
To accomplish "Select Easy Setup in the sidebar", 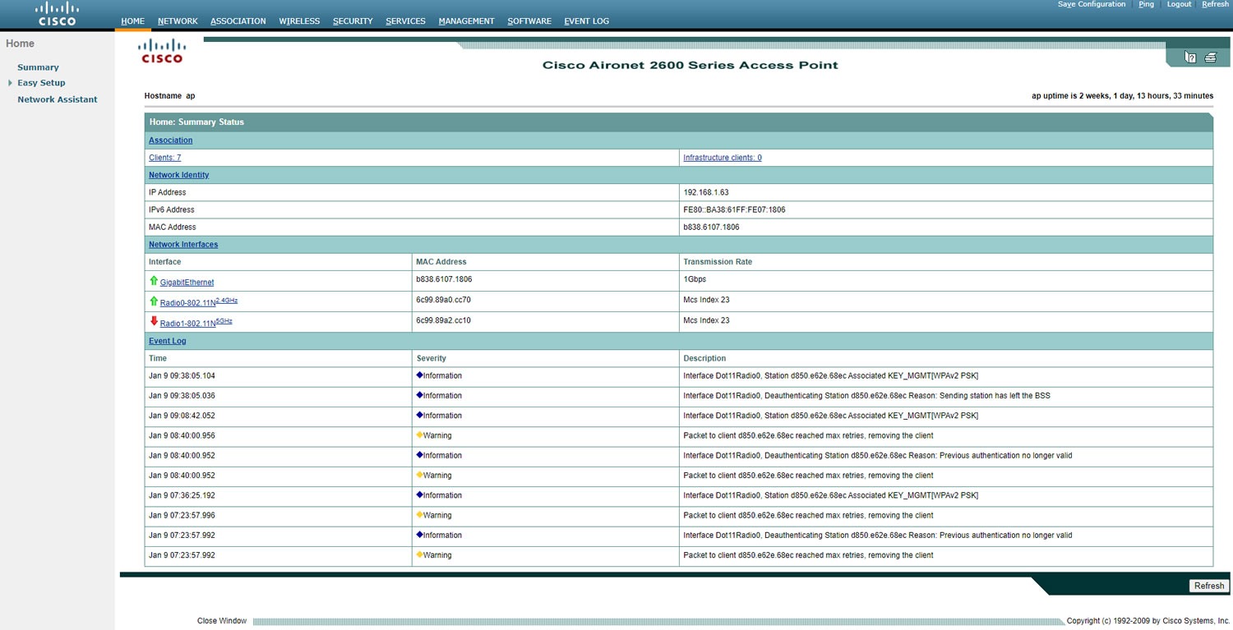I will pos(41,83).
